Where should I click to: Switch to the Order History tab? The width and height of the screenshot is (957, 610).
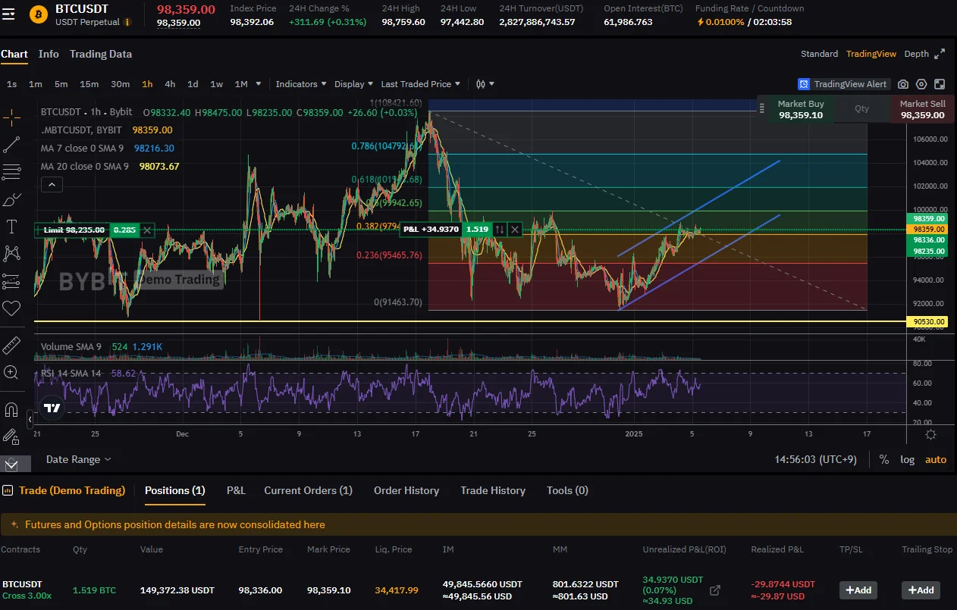coord(406,490)
